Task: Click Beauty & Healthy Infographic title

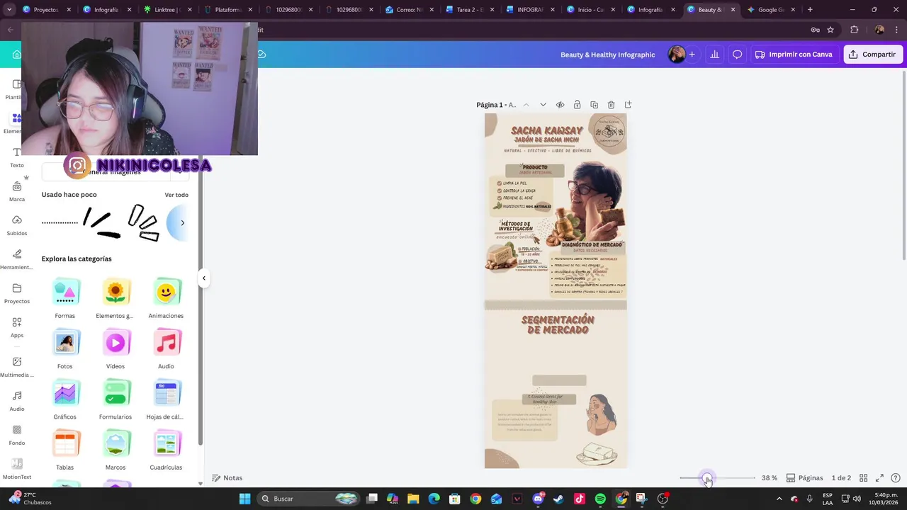Action: 607,55
